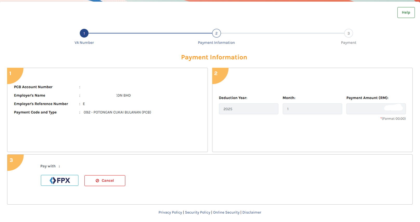Viewport: 420px width, 222px height.
Task: Click the Payment step label
Action: (348, 43)
